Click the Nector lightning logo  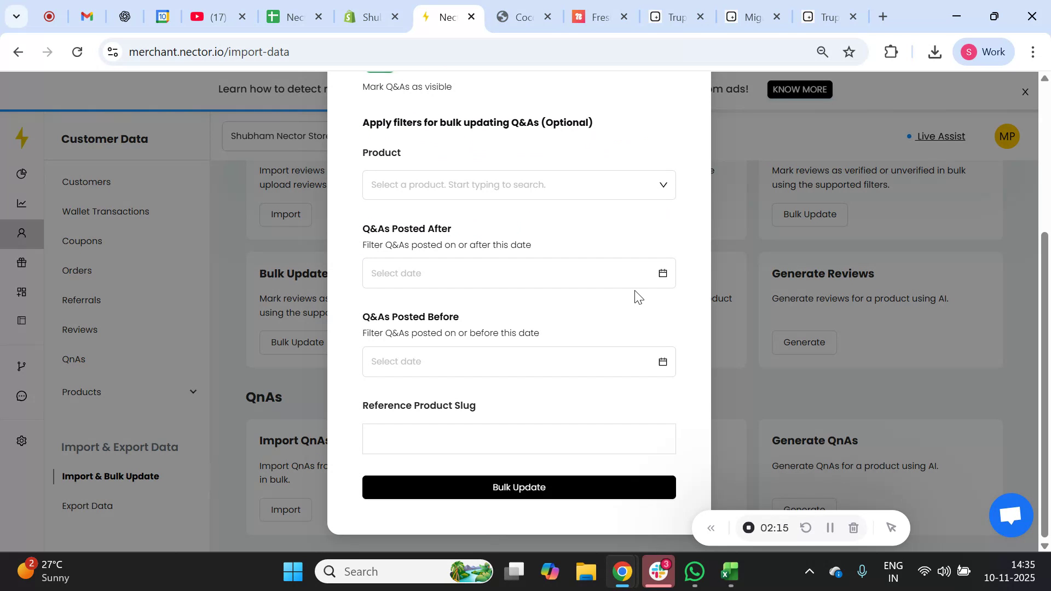click(x=22, y=138)
